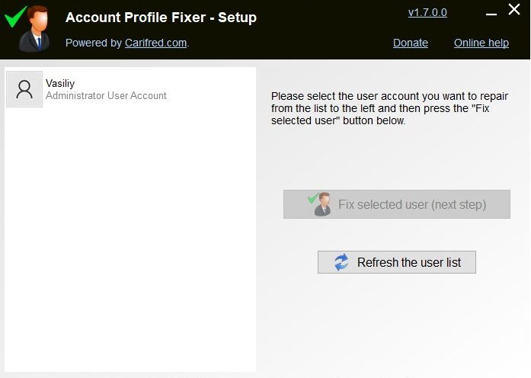This screenshot has height=378, width=531.
Task: Click Vasiliy's user avatar icon
Action: click(x=24, y=89)
